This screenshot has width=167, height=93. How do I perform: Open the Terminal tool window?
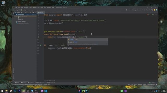pos(31,83)
